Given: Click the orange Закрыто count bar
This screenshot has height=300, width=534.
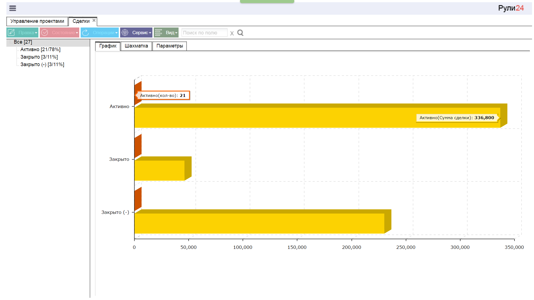Looking at the screenshot, I should (x=138, y=146).
